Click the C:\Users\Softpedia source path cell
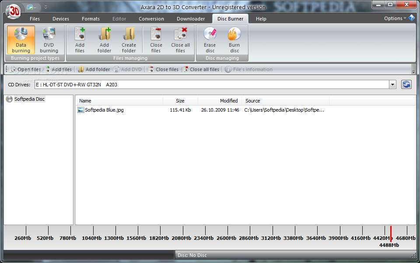The width and height of the screenshot is (420, 263). 284,110
